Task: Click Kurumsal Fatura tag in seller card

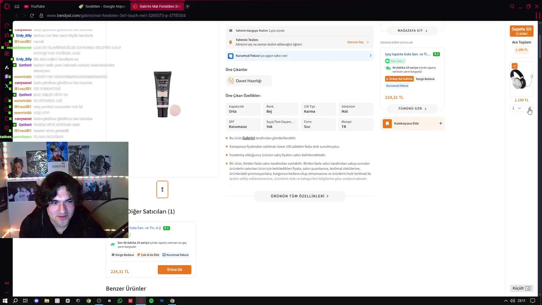Action: [397, 86]
